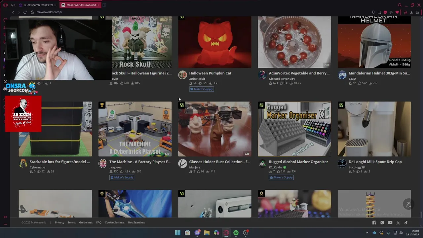This screenshot has width=423, height=238.
Task: Click the snapshot icon in address bar
Action: coord(379,12)
